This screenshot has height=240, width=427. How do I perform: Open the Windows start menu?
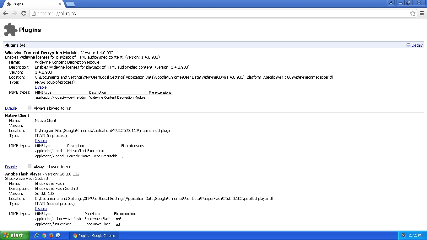pos(15,236)
